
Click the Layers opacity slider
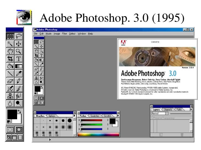tap(181, 113)
